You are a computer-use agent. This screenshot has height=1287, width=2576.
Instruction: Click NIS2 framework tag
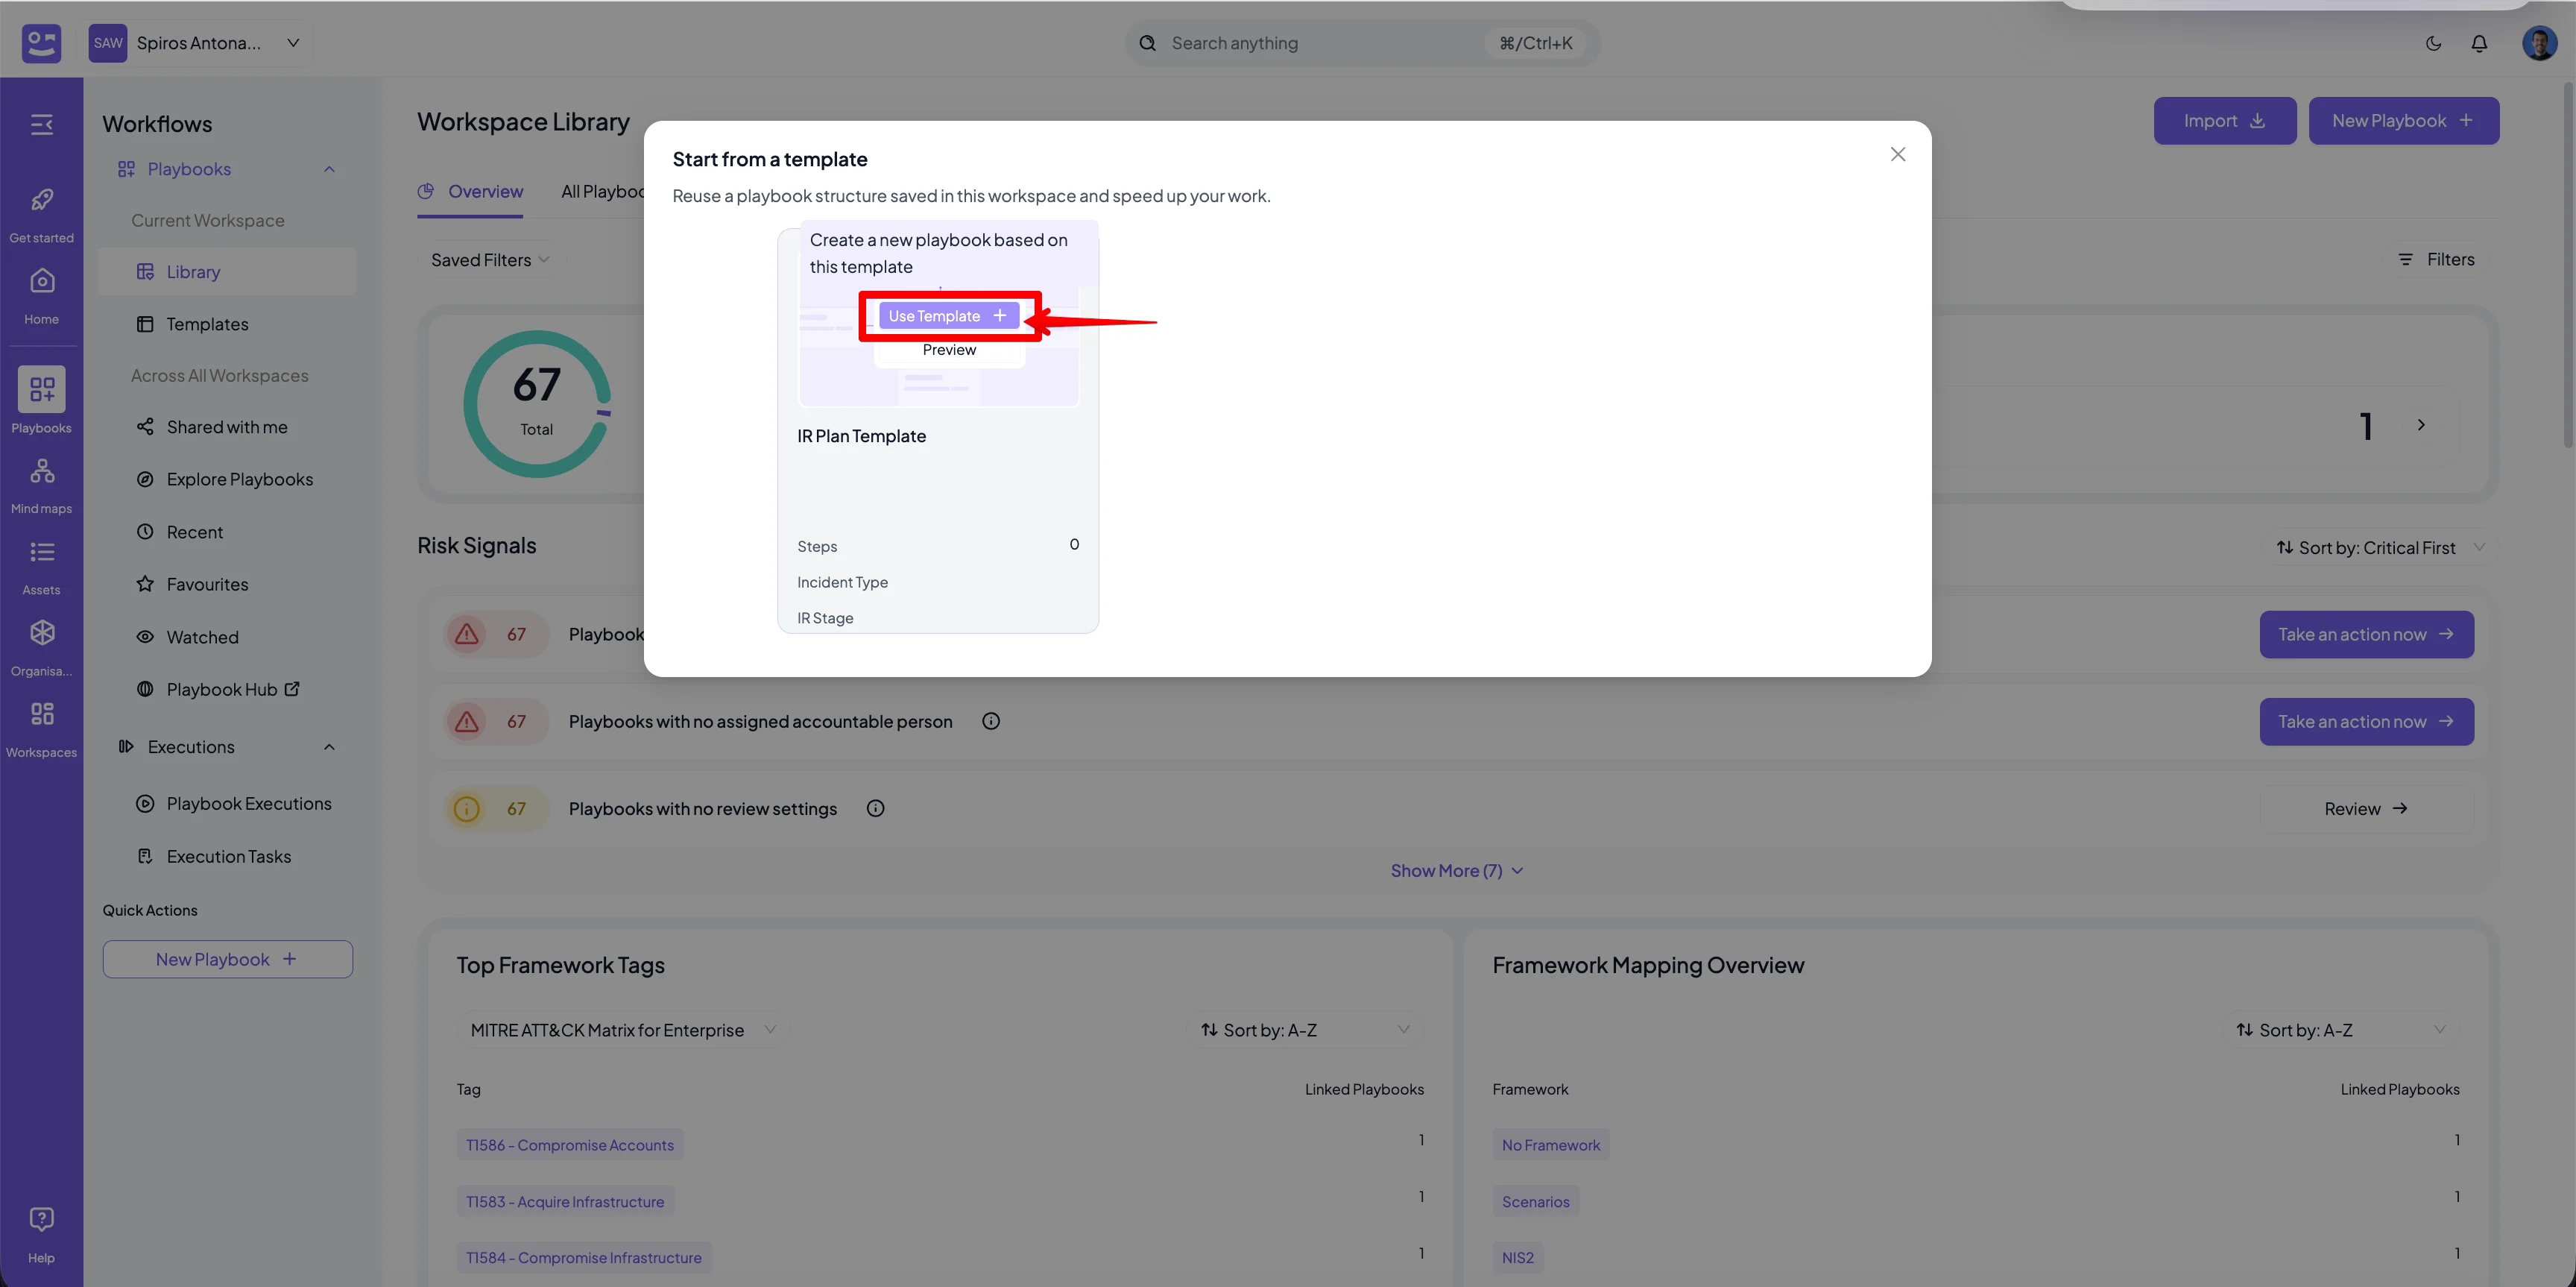pyautogui.click(x=1517, y=1258)
